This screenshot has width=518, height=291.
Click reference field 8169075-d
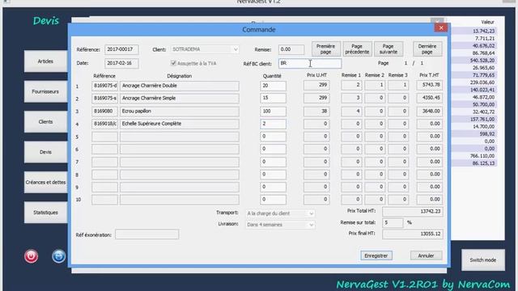(x=104, y=86)
